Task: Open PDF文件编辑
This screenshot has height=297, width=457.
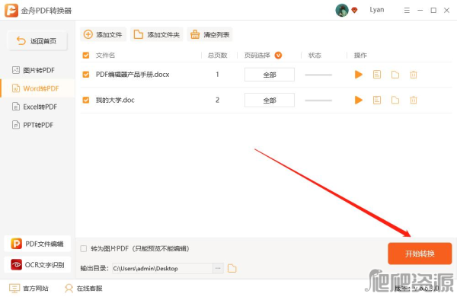Action: tap(37, 244)
